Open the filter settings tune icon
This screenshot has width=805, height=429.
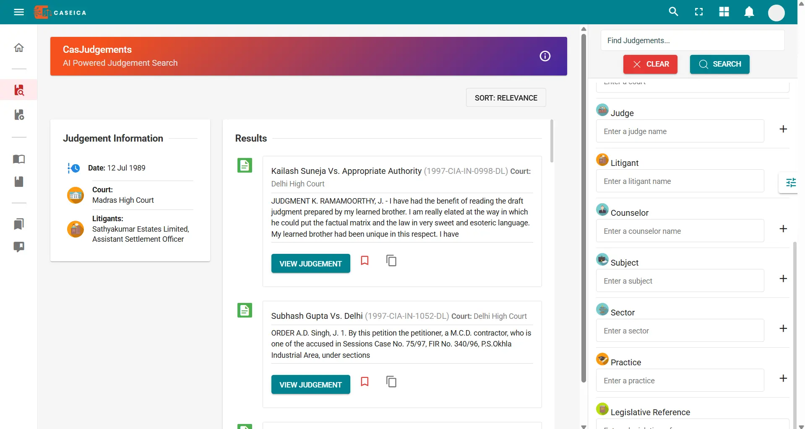pos(791,182)
